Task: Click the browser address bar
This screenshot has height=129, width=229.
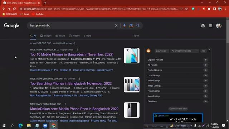Action: pos(101,9)
